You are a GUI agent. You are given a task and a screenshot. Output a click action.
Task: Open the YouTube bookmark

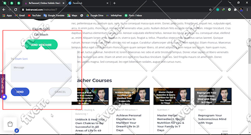tap(34, 16)
